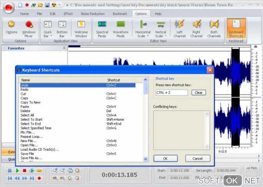Switch to the Noise Reduction tab
Viewport: 263px width, 187px height.
pyautogui.click(x=93, y=14)
